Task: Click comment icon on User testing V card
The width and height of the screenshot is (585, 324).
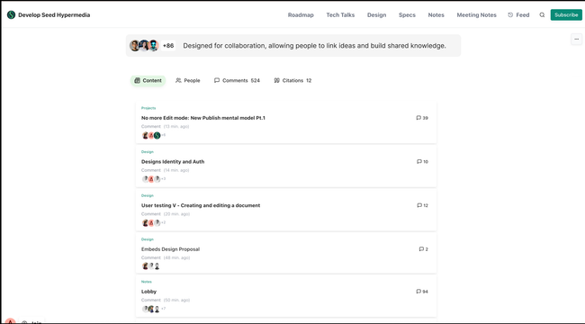Action: point(419,205)
